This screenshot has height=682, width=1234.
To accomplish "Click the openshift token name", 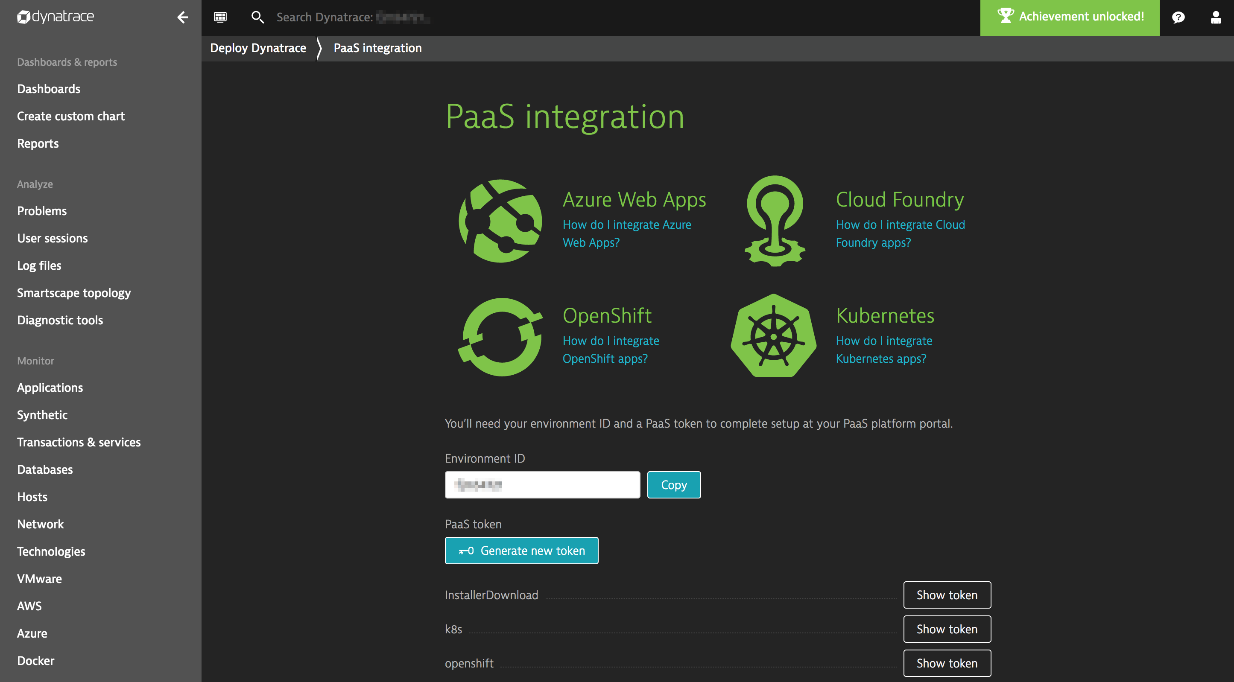I will (x=469, y=663).
